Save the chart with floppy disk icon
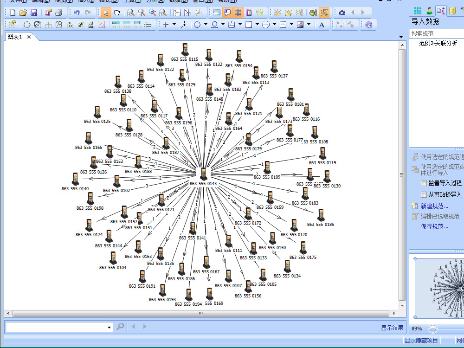Viewport: 464px width, 348px height. [x=34, y=13]
